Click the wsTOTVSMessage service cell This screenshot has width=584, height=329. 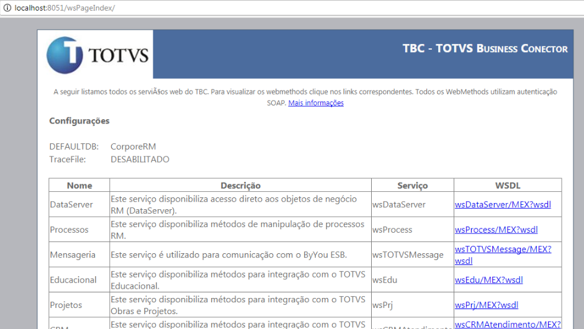coord(412,255)
